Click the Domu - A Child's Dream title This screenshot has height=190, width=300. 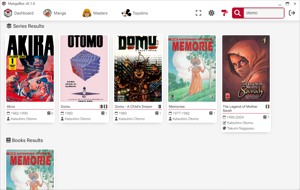(x=133, y=106)
